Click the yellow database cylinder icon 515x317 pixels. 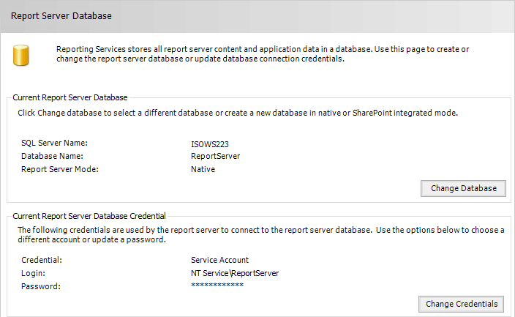pos(21,55)
